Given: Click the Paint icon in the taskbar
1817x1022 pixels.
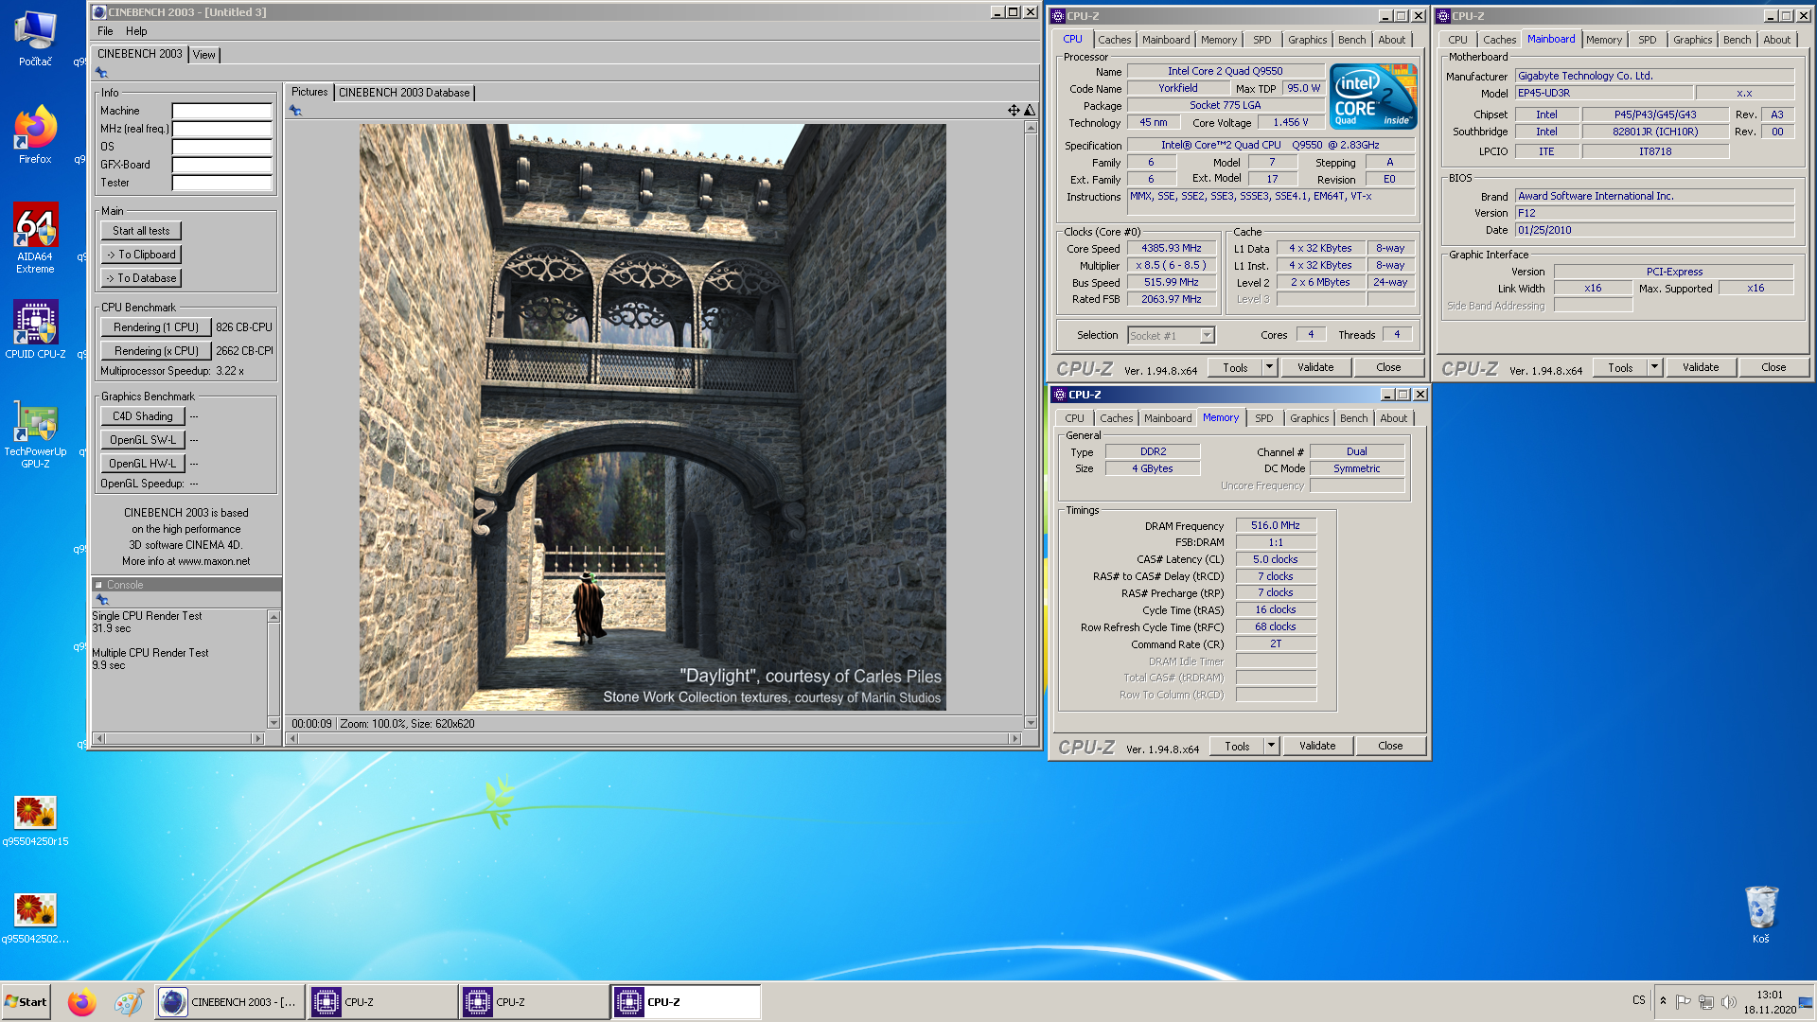Looking at the screenshot, I should [128, 1002].
